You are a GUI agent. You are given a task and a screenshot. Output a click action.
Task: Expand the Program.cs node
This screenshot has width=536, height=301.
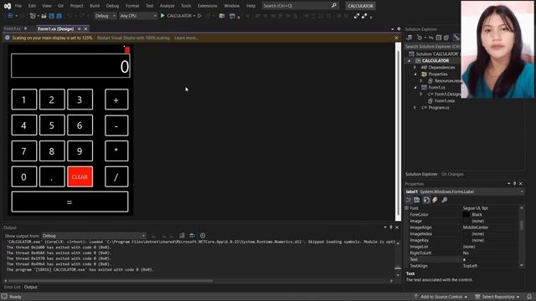pos(415,108)
